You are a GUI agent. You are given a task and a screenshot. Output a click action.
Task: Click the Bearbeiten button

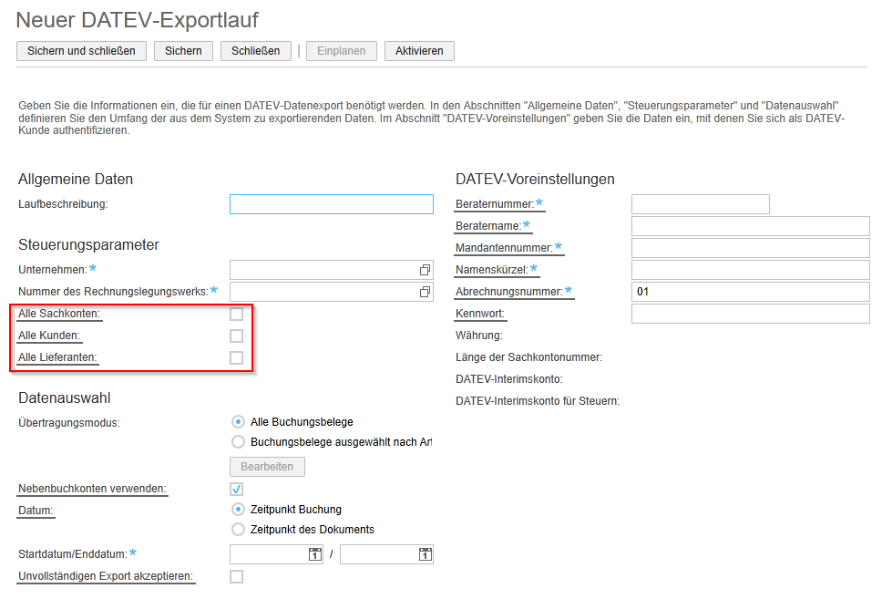(x=267, y=467)
